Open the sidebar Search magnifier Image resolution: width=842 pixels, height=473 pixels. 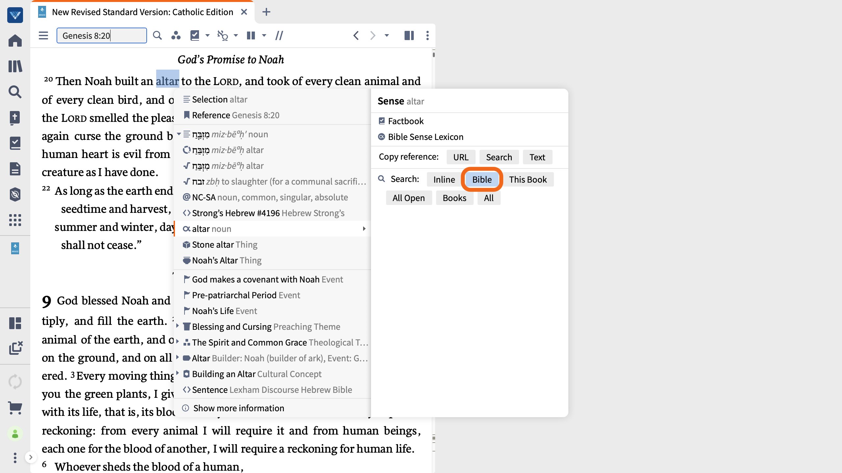pyautogui.click(x=15, y=92)
